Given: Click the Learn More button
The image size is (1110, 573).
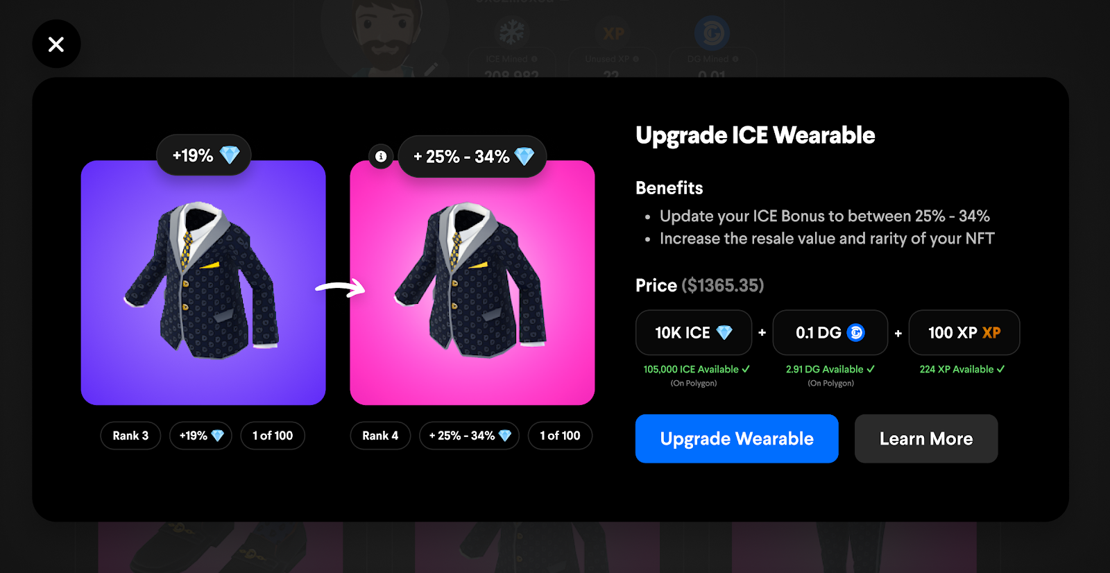Looking at the screenshot, I should click(926, 438).
